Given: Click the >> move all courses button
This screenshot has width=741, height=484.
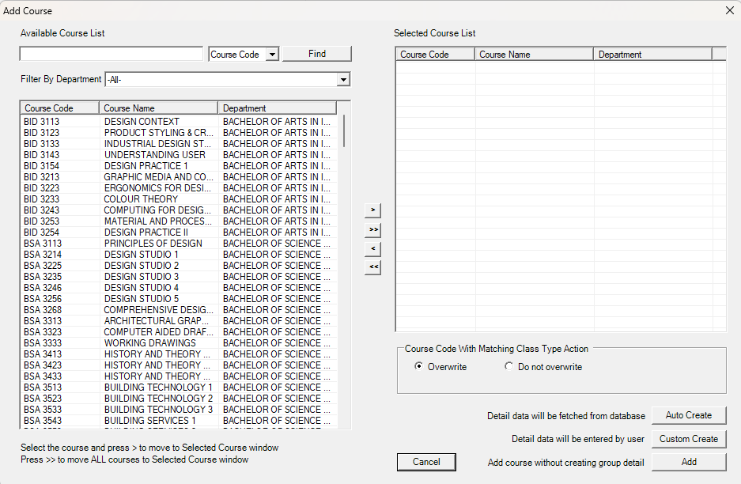Looking at the screenshot, I should tap(372, 229).
